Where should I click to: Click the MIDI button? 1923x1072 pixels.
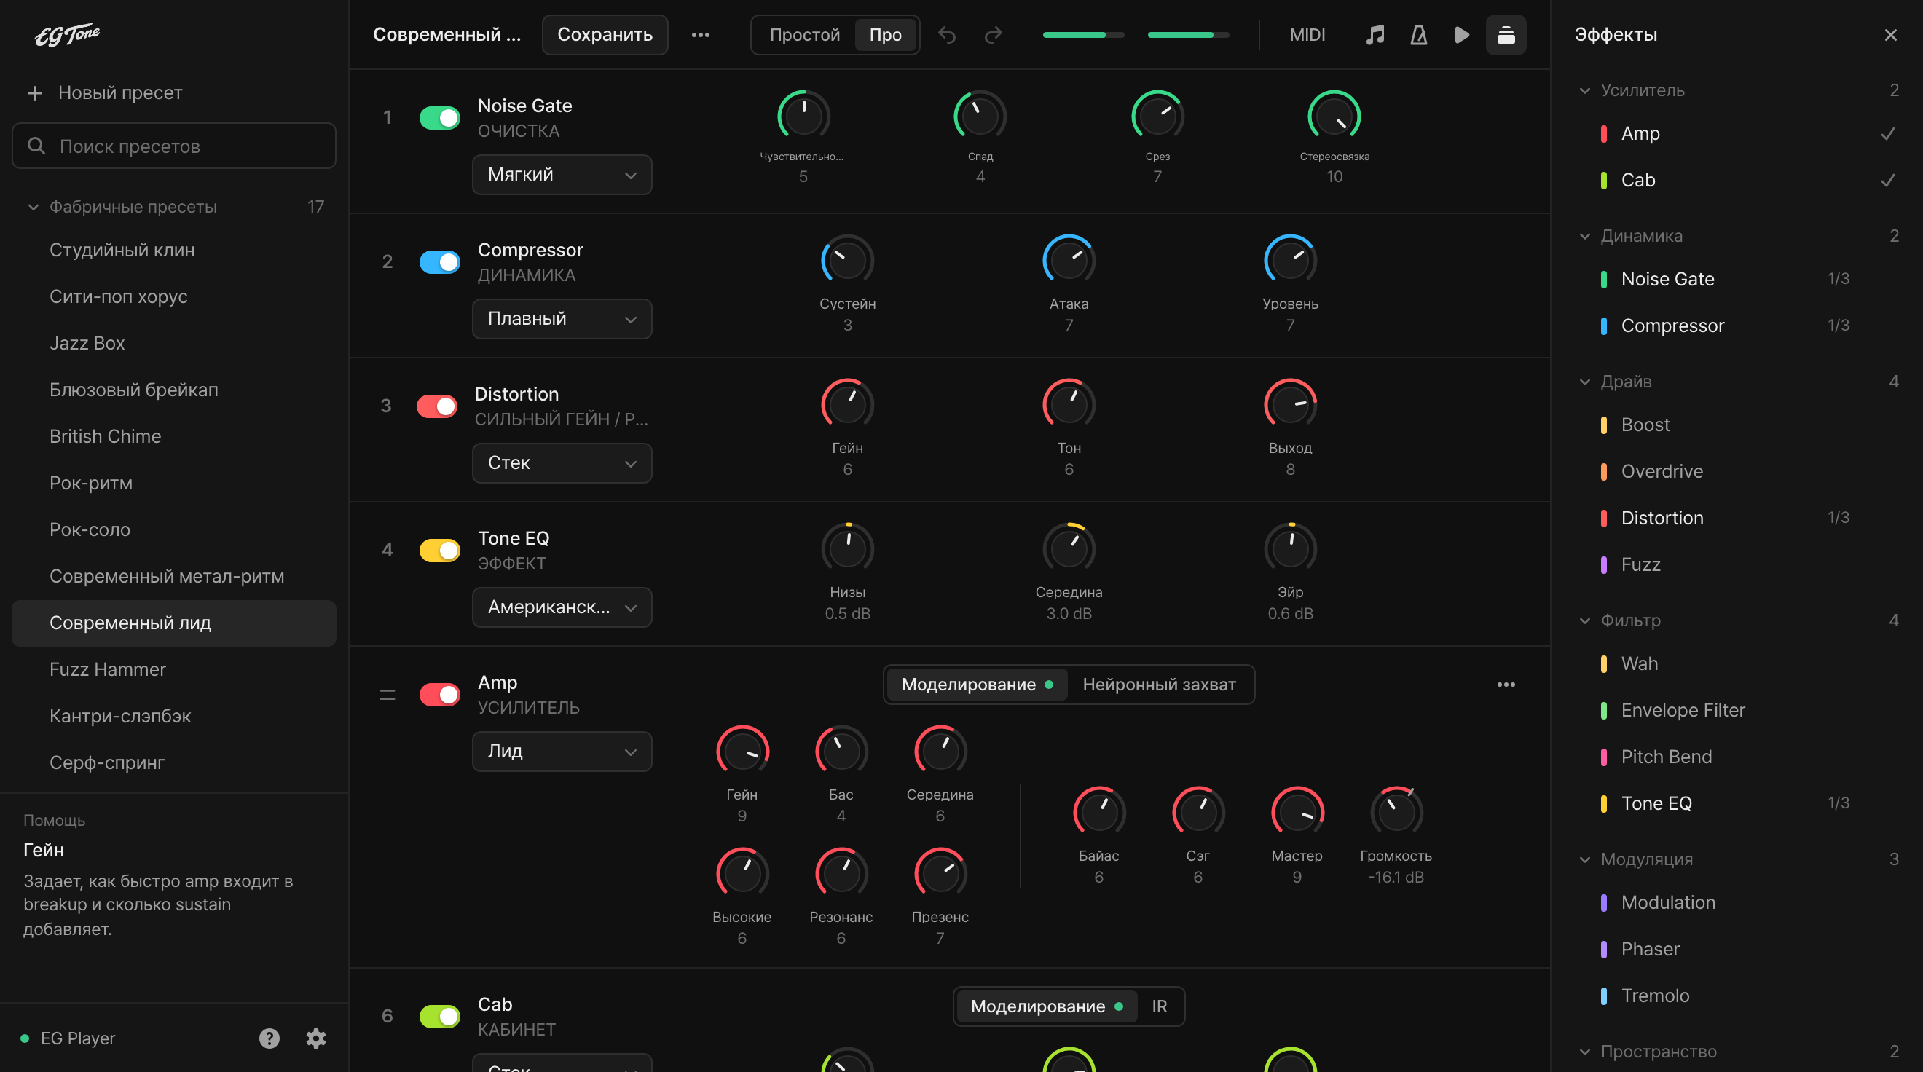coord(1307,34)
